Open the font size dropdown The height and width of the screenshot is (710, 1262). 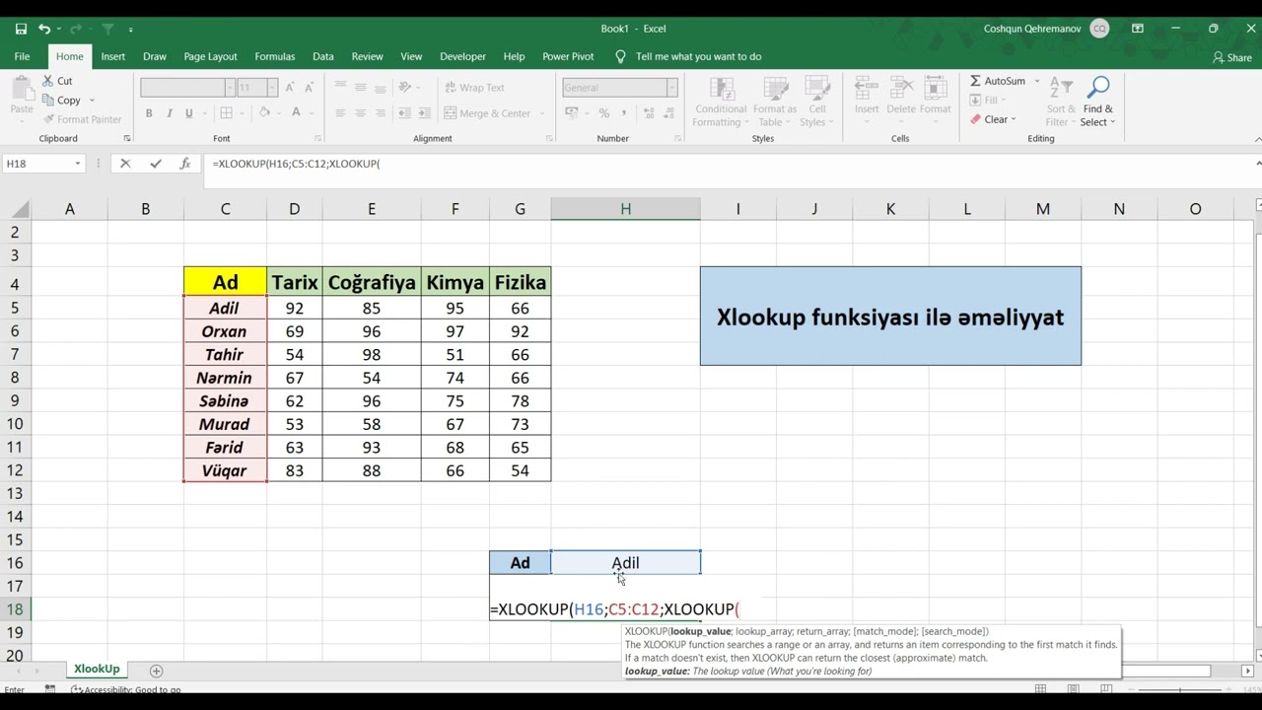coord(273,88)
